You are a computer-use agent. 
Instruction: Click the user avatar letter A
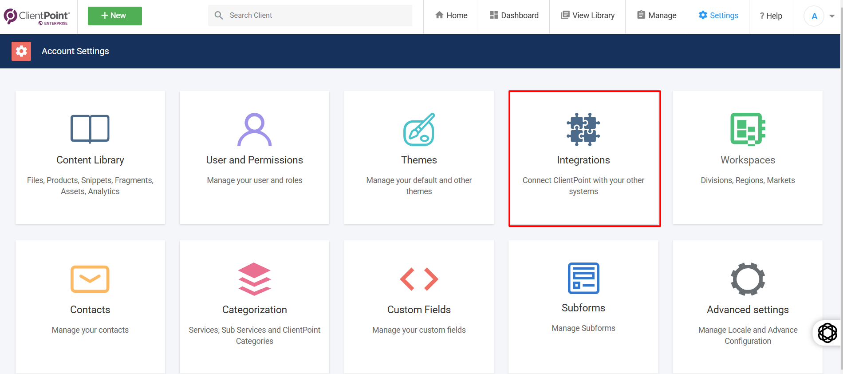[814, 16]
